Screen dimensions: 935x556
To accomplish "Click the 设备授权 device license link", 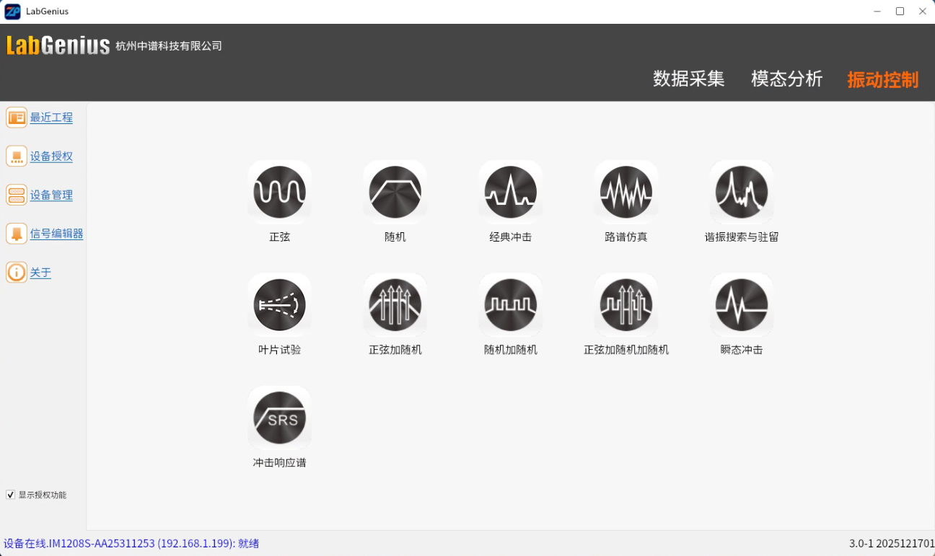I will coord(51,156).
